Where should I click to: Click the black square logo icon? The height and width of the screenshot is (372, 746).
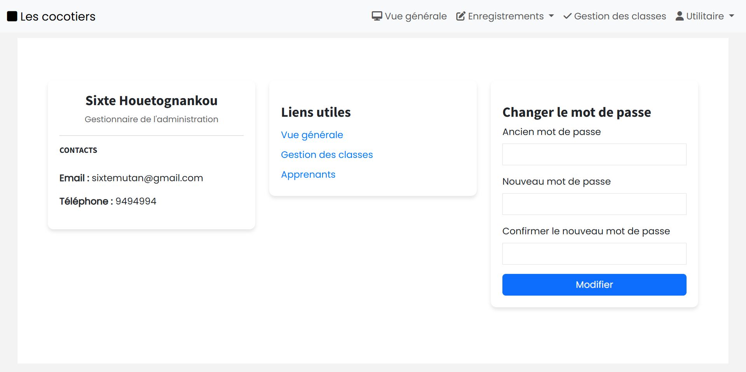pyautogui.click(x=12, y=16)
